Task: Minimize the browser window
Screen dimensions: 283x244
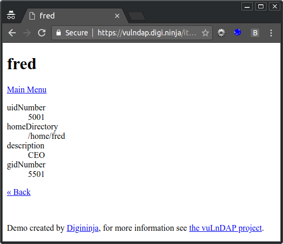Action: point(247,7)
